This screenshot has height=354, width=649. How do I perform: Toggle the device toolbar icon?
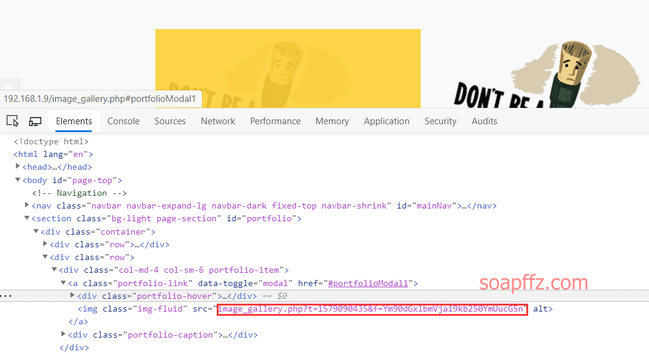tap(35, 121)
